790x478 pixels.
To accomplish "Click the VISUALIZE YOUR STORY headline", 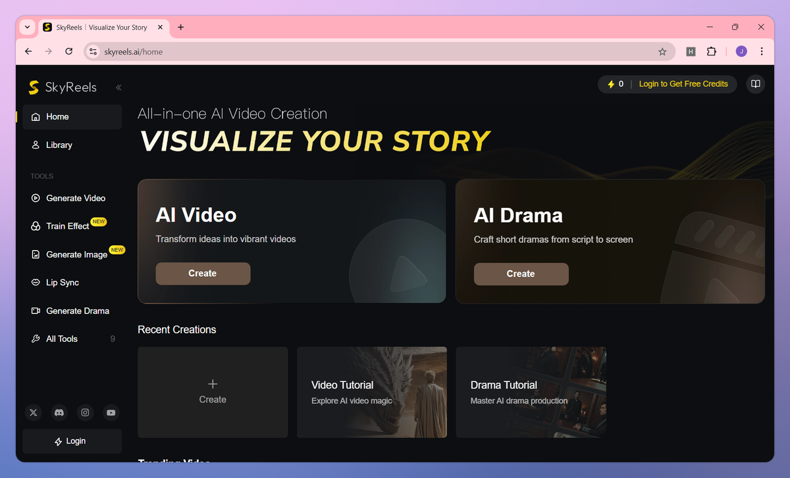I will (315, 141).
